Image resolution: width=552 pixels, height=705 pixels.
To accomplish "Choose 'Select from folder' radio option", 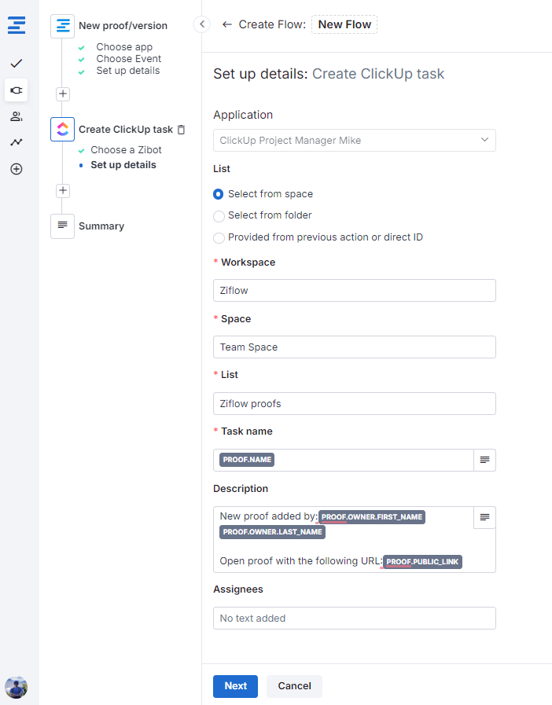I will (x=219, y=215).
